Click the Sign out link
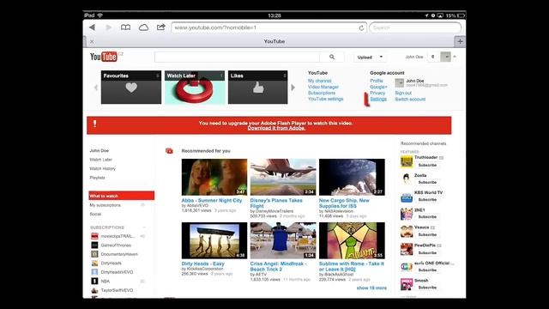The width and height of the screenshot is (549, 309). [403, 93]
